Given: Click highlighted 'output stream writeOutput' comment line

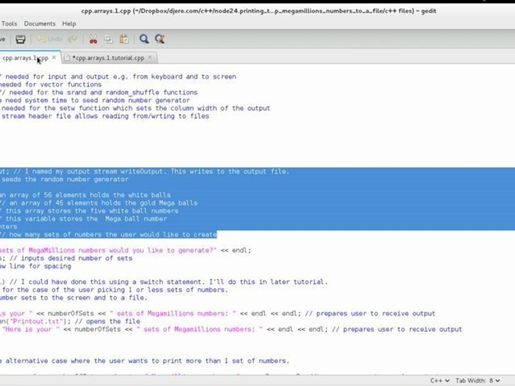Looking at the screenshot, I should (x=144, y=172).
